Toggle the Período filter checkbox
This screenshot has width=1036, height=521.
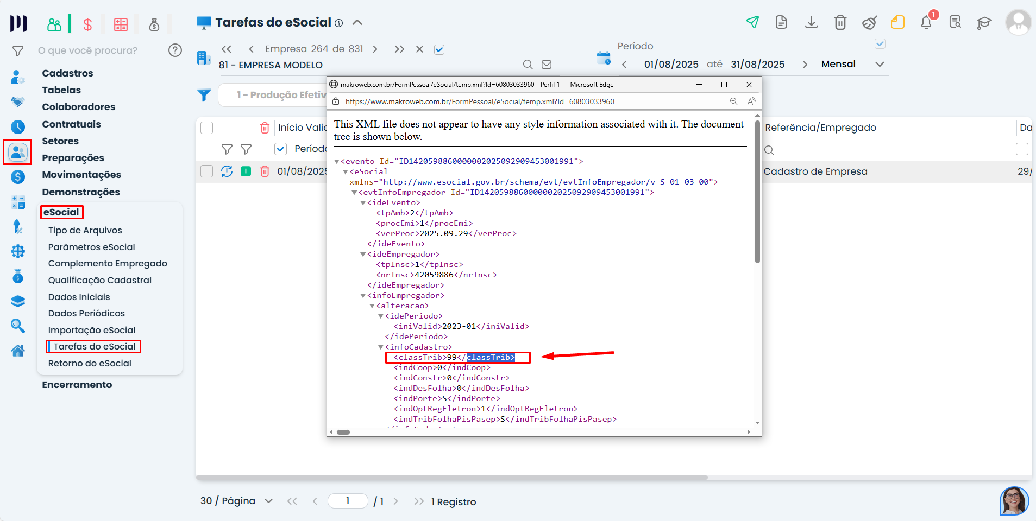pyautogui.click(x=280, y=149)
